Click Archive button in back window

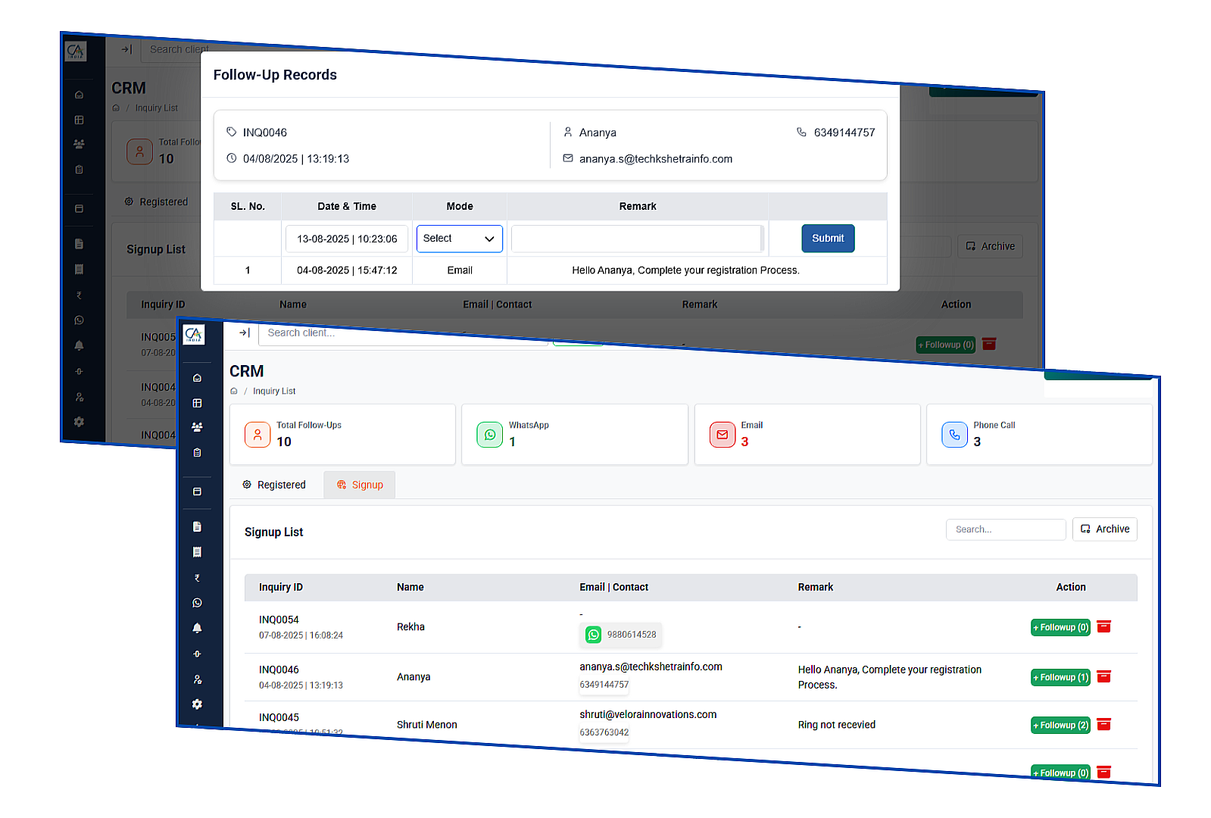pyautogui.click(x=991, y=246)
